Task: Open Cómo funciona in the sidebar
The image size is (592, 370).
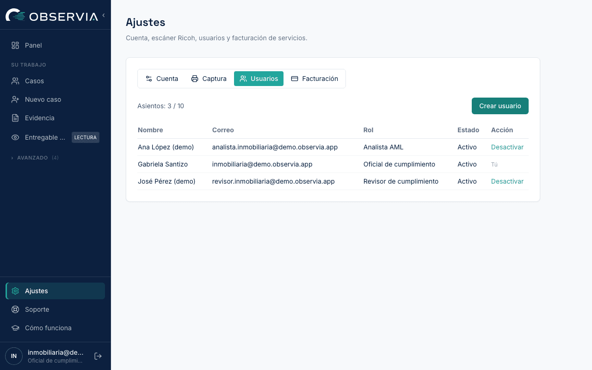Action: [55, 328]
